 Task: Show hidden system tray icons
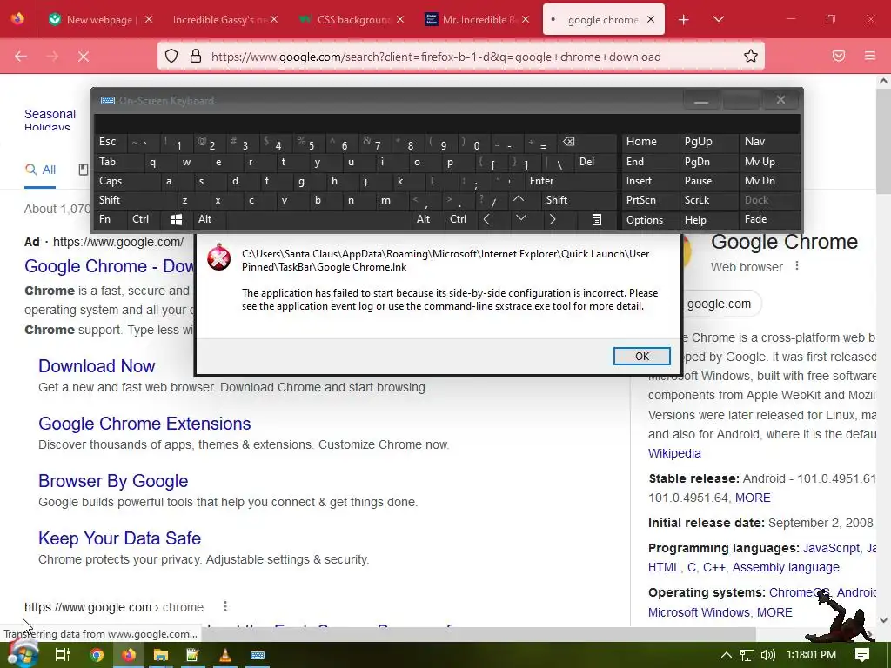click(727, 655)
